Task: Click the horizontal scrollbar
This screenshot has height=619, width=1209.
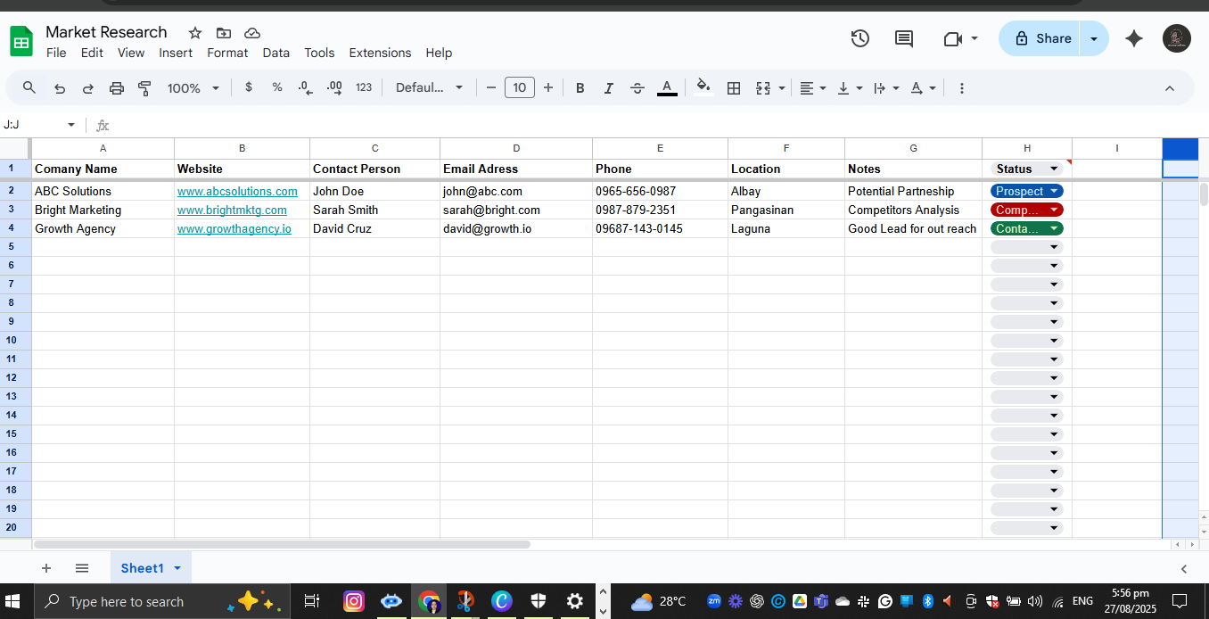Action: click(x=282, y=544)
